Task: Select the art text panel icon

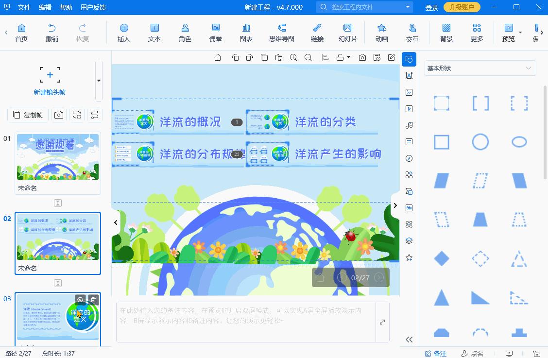Action: (409, 76)
